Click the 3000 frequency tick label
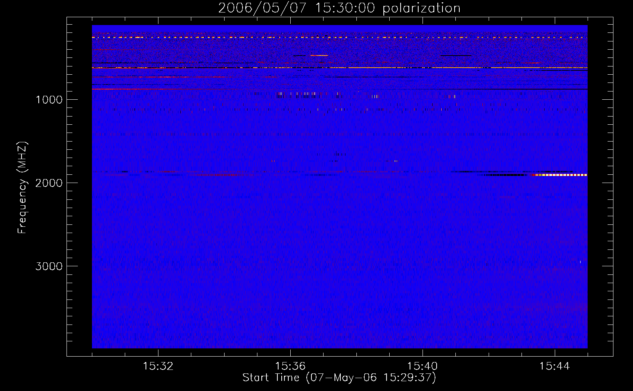 [49, 266]
